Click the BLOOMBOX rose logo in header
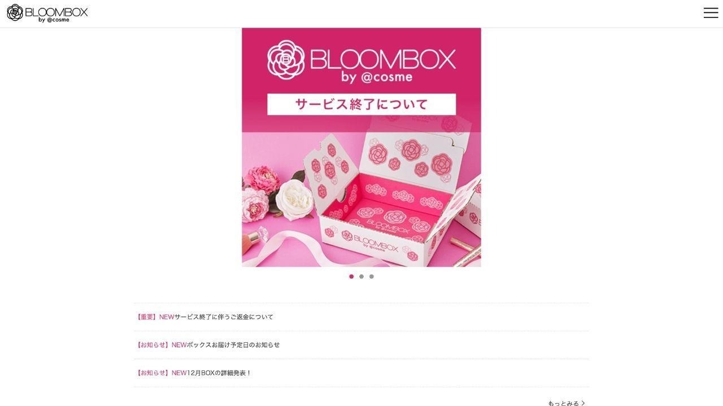The image size is (723, 406). click(x=15, y=12)
